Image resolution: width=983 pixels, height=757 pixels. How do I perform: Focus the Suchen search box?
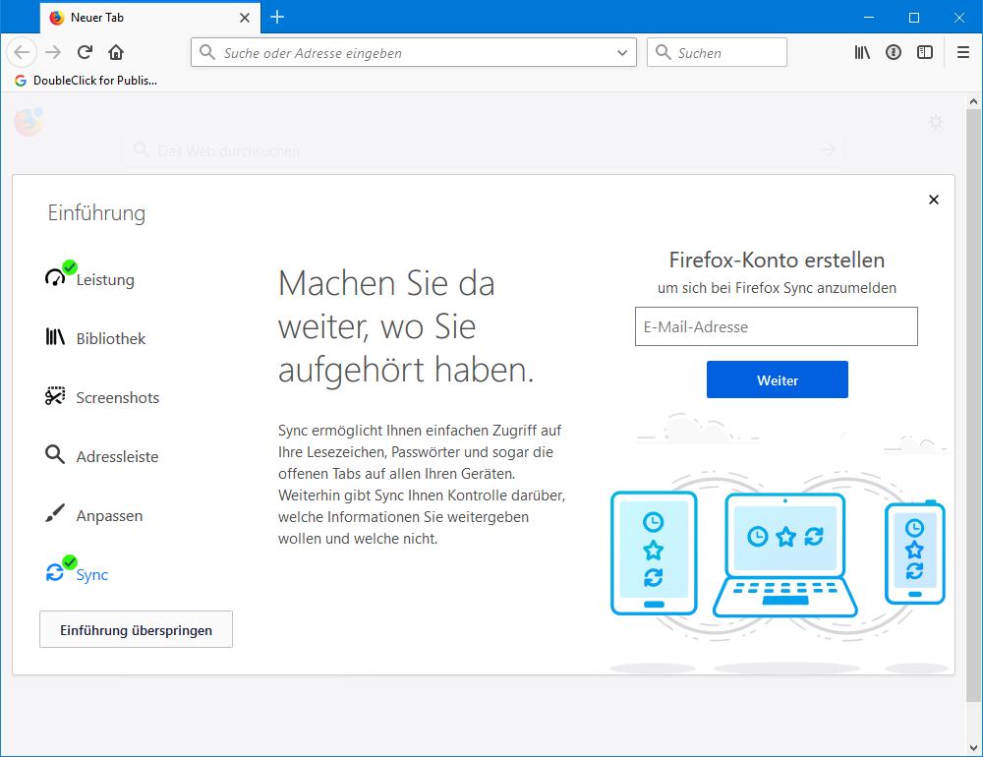pyautogui.click(x=717, y=52)
